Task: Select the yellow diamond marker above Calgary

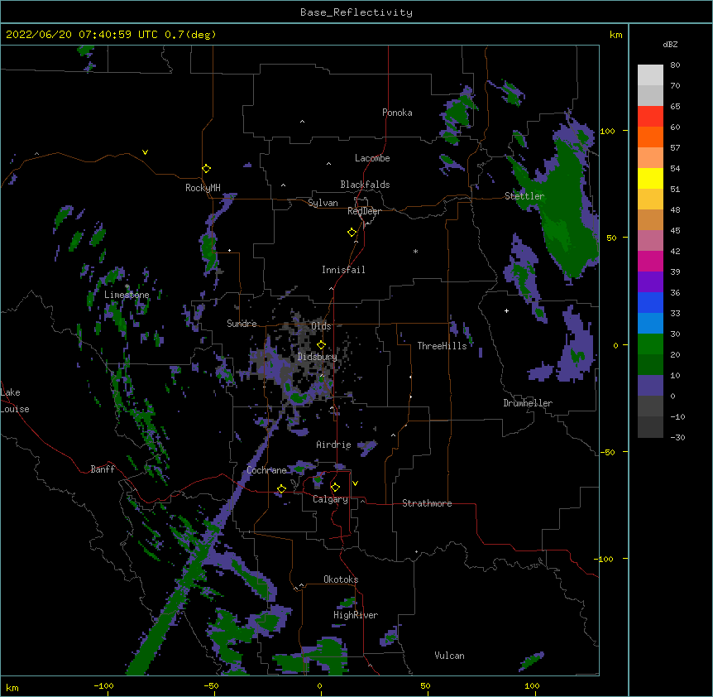Action: pos(335,488)
